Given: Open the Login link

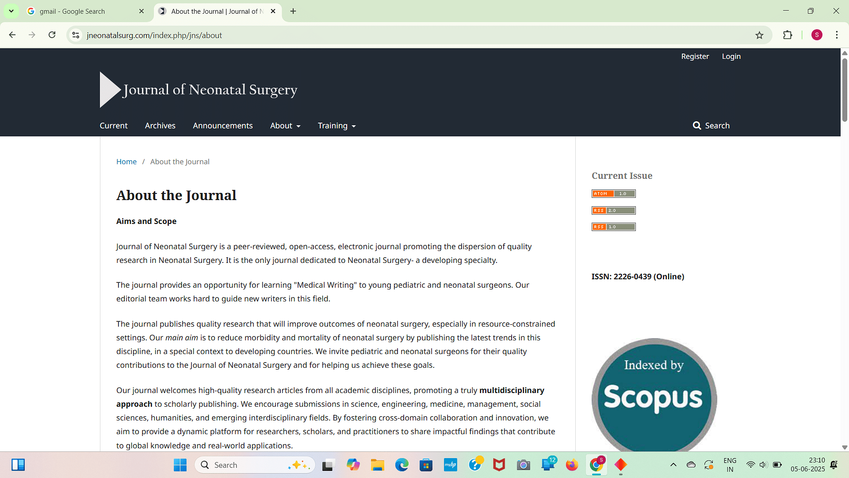Looking at the screenshot, I should (x=731, y=56).
